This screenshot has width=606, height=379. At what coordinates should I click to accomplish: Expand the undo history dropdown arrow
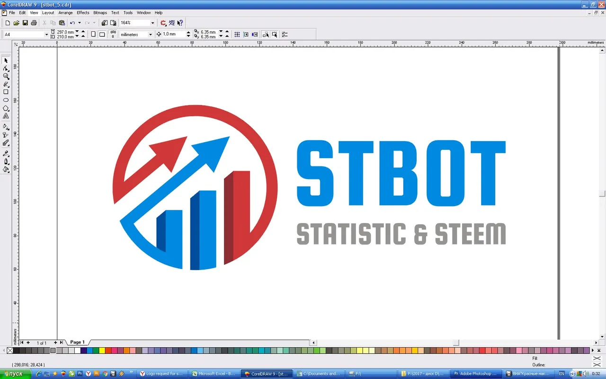79,23
